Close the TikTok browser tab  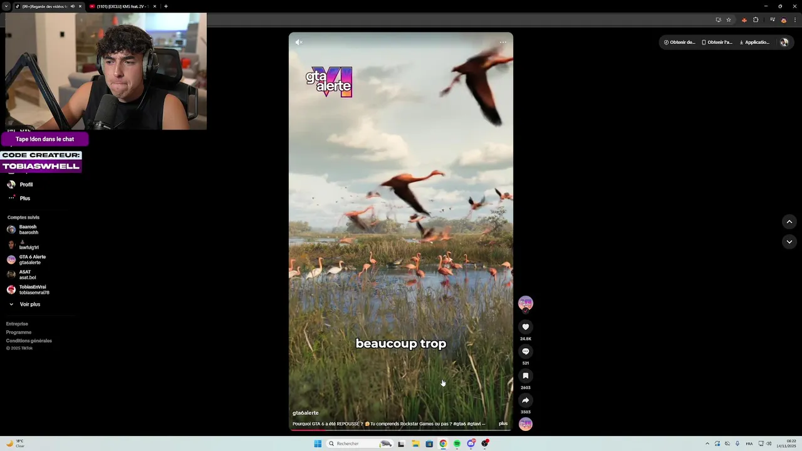[80, 6]
